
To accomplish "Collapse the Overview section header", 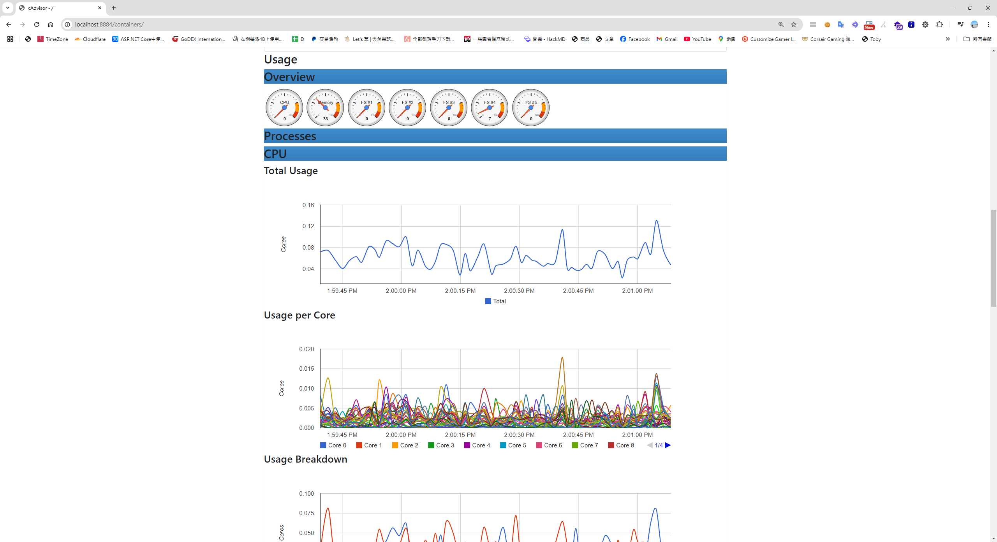I will point(495,76).
